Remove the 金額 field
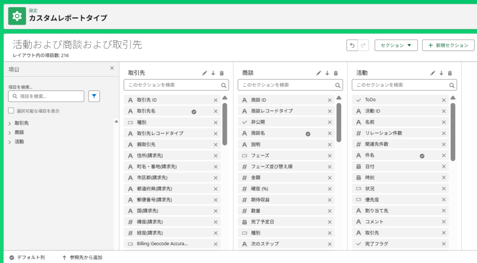The image size is (477, 263). coord(330,178)
